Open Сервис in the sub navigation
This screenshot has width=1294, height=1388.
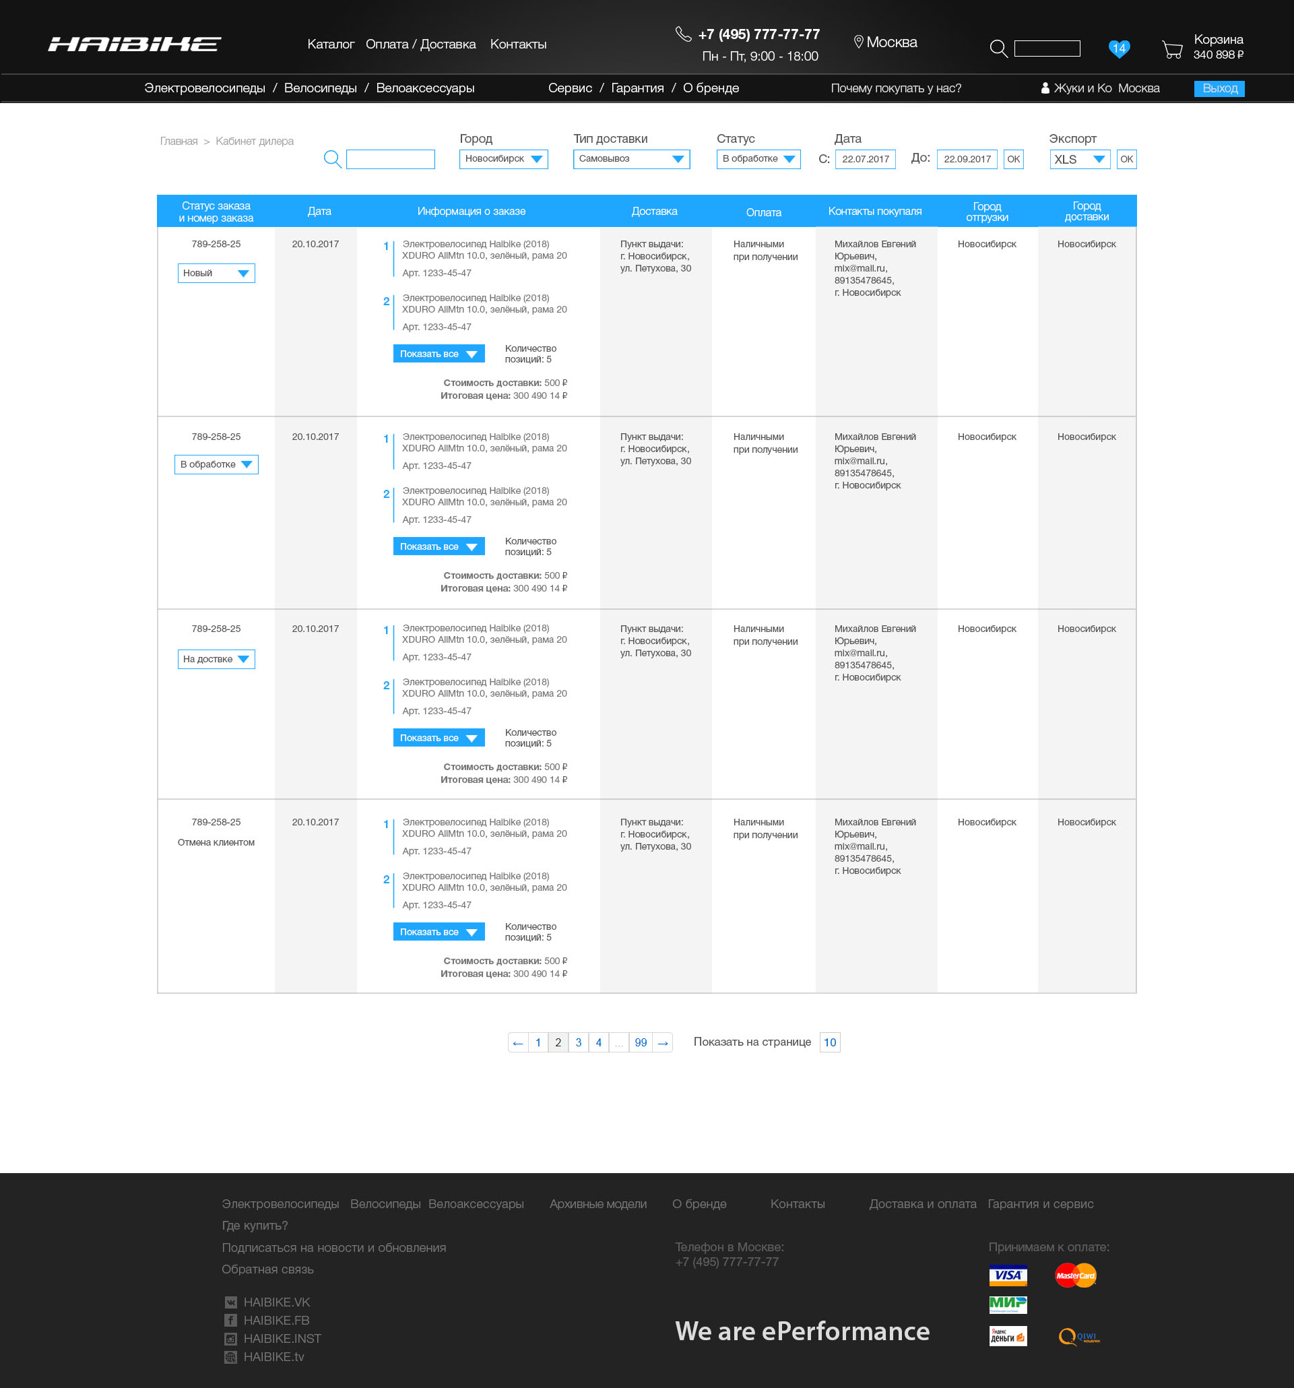(x=571, y=88)
